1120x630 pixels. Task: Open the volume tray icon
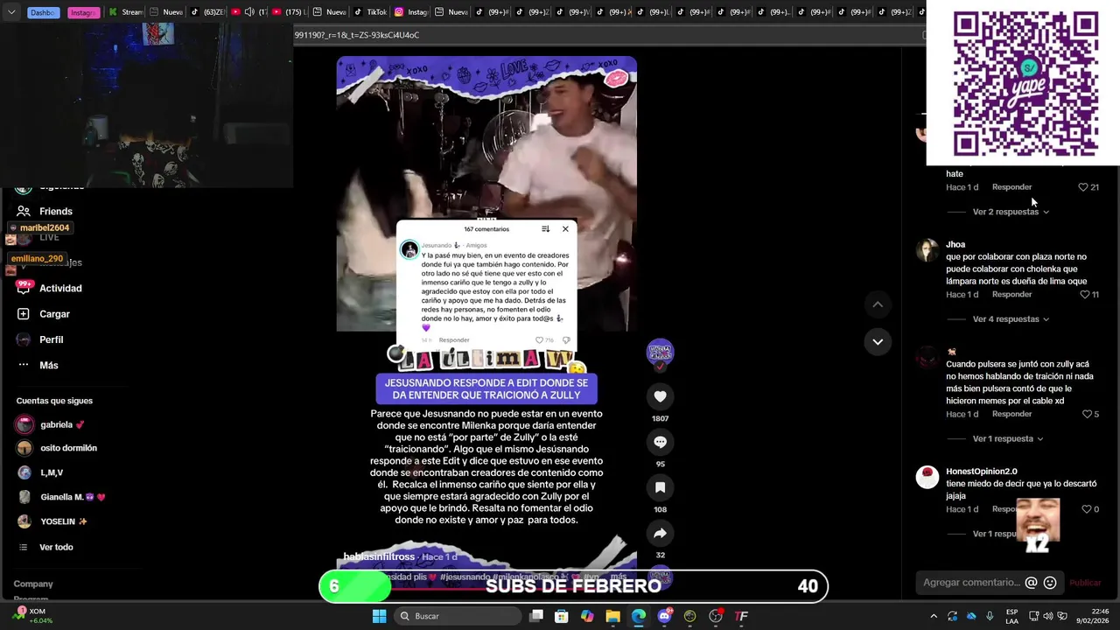coord(1047,616)
